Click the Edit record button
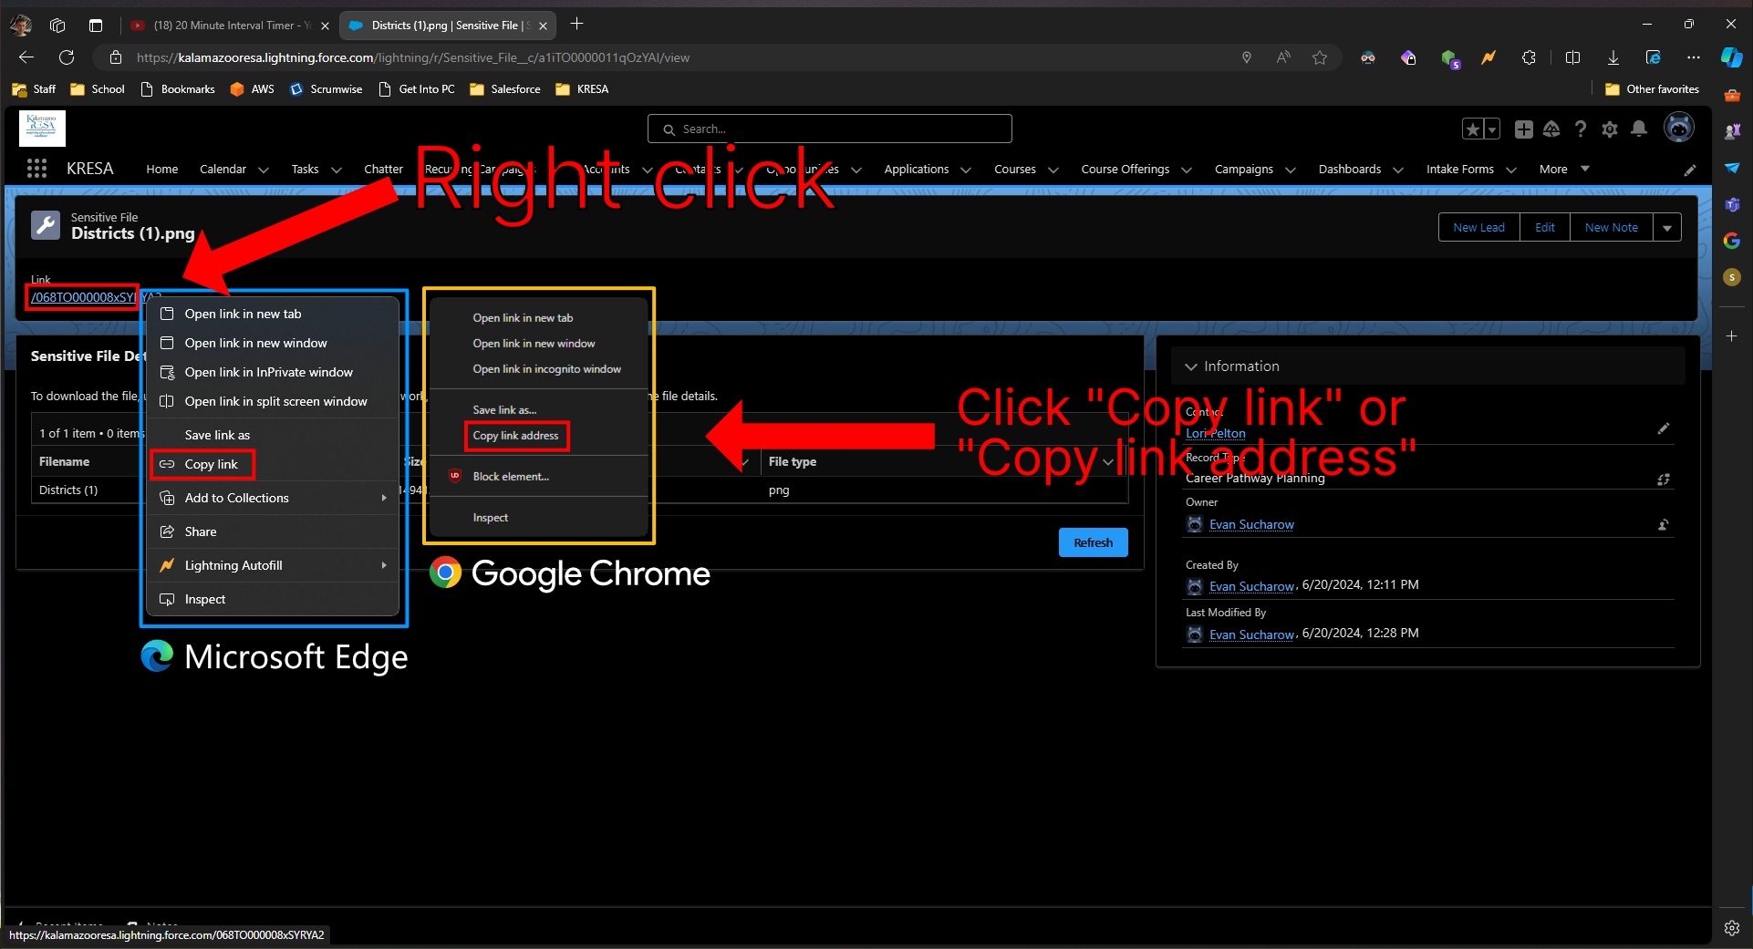1753x949 pixels. (x=1545, y=227)
